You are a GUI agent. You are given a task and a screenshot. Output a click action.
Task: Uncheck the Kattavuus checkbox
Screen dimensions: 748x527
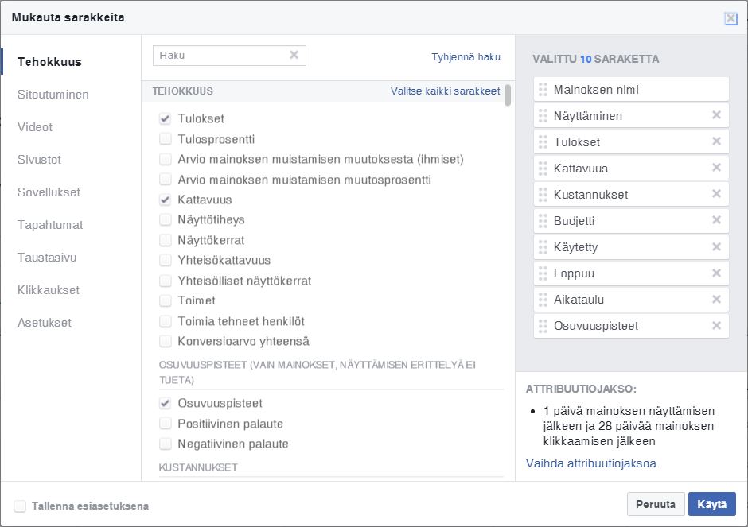[165, 200]
